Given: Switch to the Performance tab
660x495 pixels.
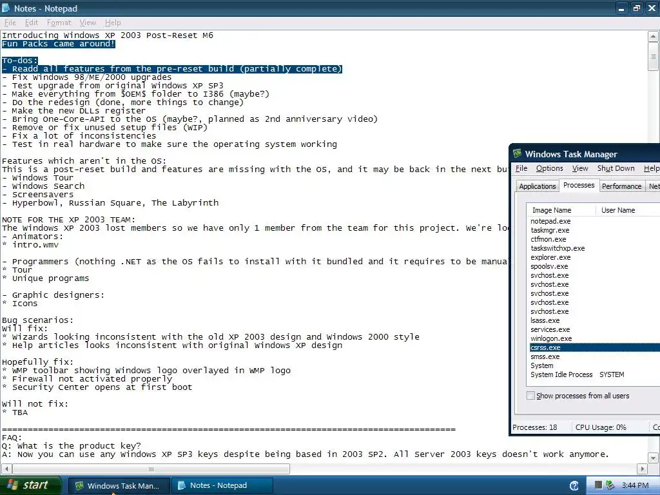Looking at the screenshot, I should tap(621, 186).
